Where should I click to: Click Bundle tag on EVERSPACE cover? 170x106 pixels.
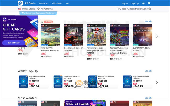[x=136, y=45]
